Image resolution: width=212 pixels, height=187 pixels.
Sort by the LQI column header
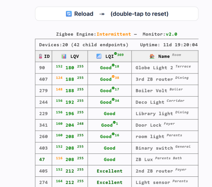(x=110, y=56)
